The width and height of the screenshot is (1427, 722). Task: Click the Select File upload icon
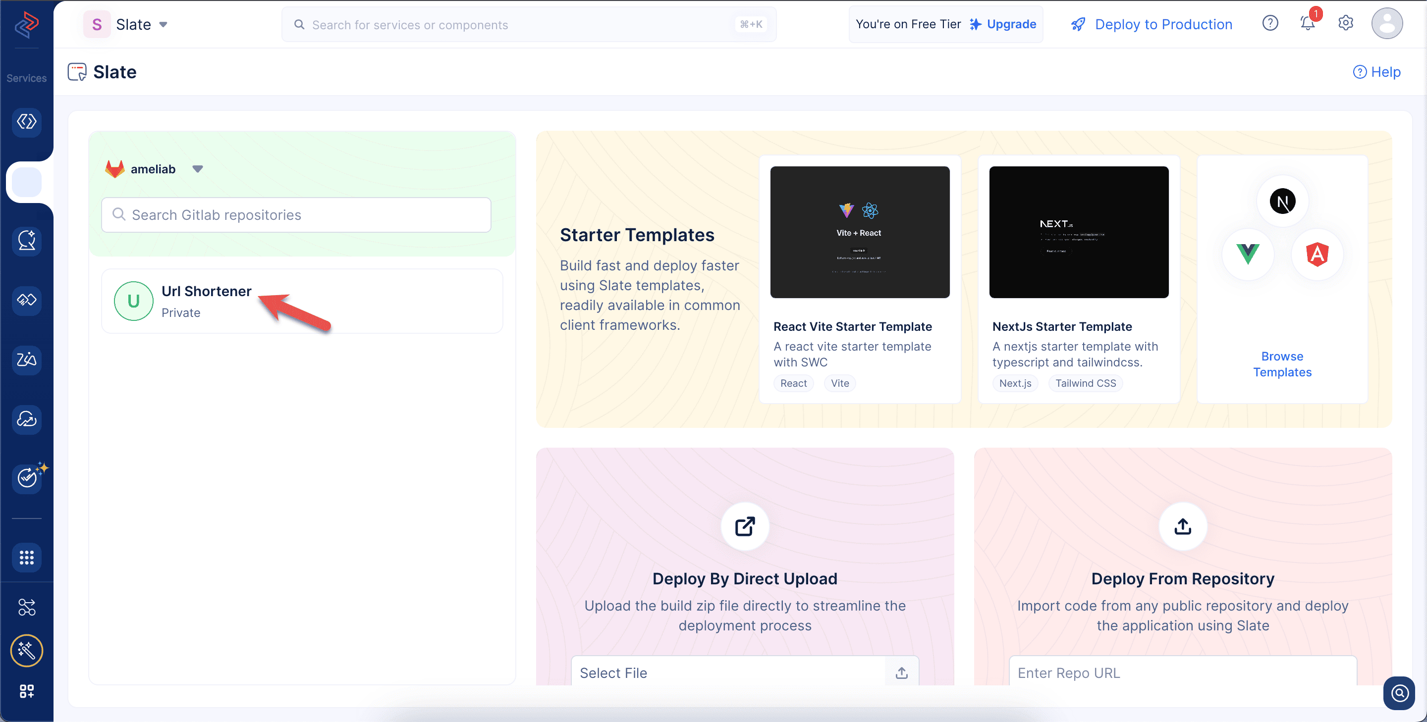[x=902, y=672]
